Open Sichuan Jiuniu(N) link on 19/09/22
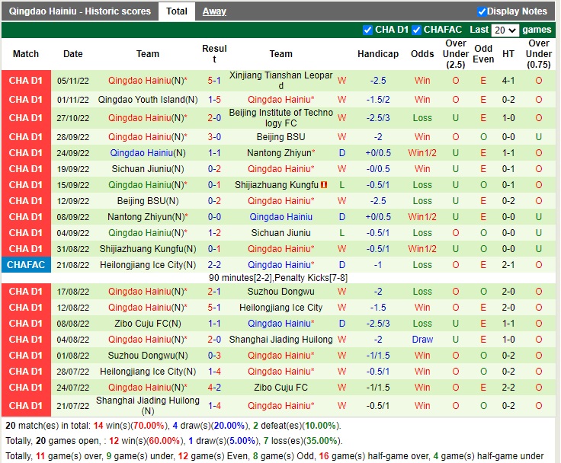Image resolution: width=561 pixels, height=463 pixels. [148, 169]
